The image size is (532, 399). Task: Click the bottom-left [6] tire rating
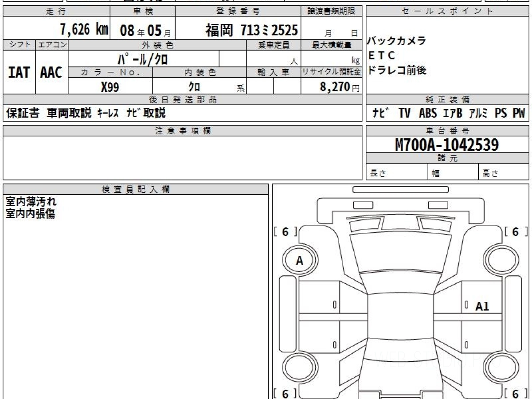[285, 393]
